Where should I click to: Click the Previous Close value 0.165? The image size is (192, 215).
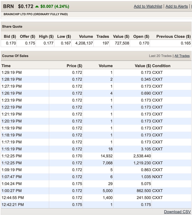[x=185, y=43]
